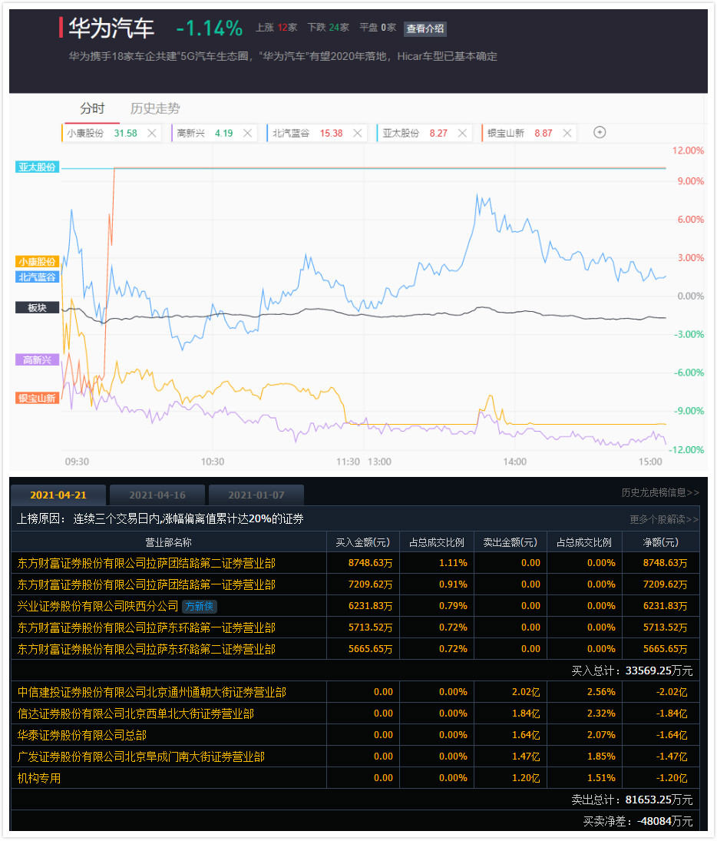Open 信达证券北京西单北大街证券营业部 row
The image size is (717, 841).
355,714
